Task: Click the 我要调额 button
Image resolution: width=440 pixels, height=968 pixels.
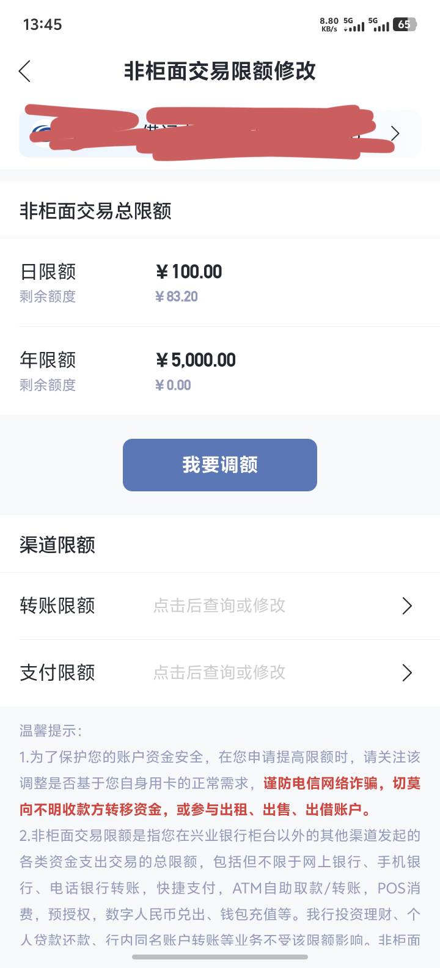Action: coord(220,465)
